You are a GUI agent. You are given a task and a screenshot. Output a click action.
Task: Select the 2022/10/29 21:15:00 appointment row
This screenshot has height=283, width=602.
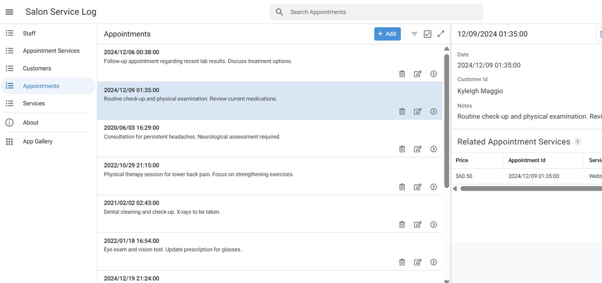pos(269,176)
